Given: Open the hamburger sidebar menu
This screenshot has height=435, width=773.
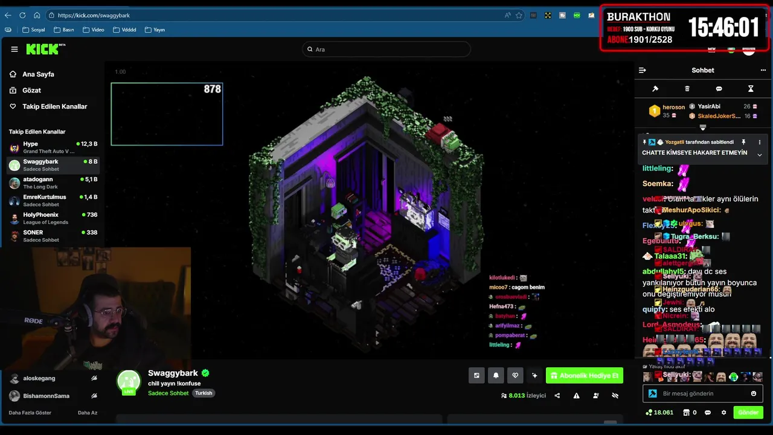Looking at the screenshot, I should pos(14,50).
